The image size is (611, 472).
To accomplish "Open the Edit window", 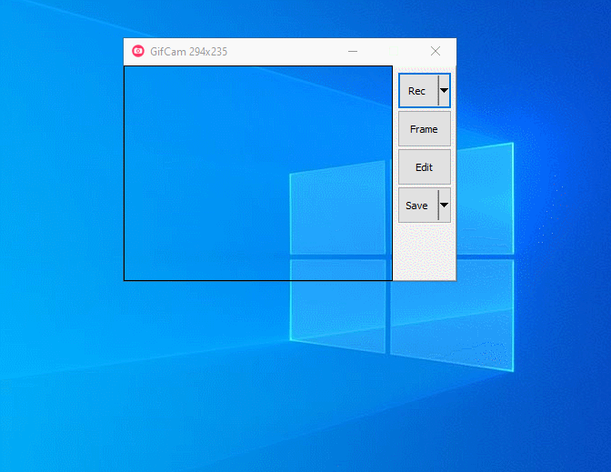I will click(424, 167).
